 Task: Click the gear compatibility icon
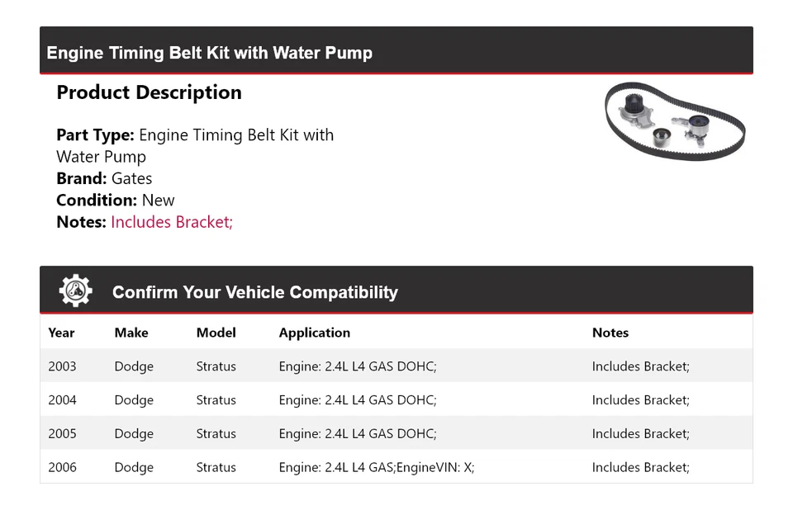[75, 291]
